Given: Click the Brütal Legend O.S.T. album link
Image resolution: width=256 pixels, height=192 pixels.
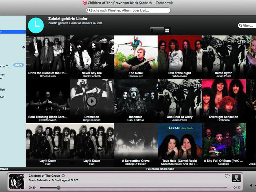Looking at the screenshot, I should [x=65, y=180].
